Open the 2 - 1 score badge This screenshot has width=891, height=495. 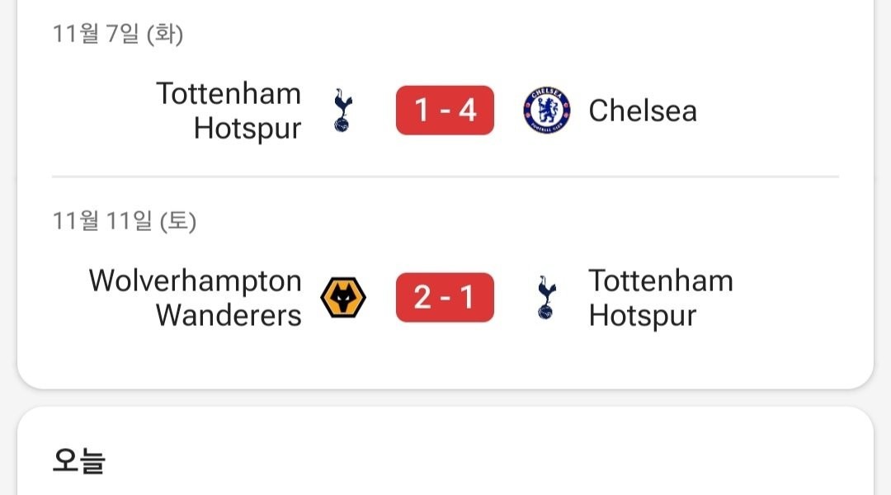445,298
